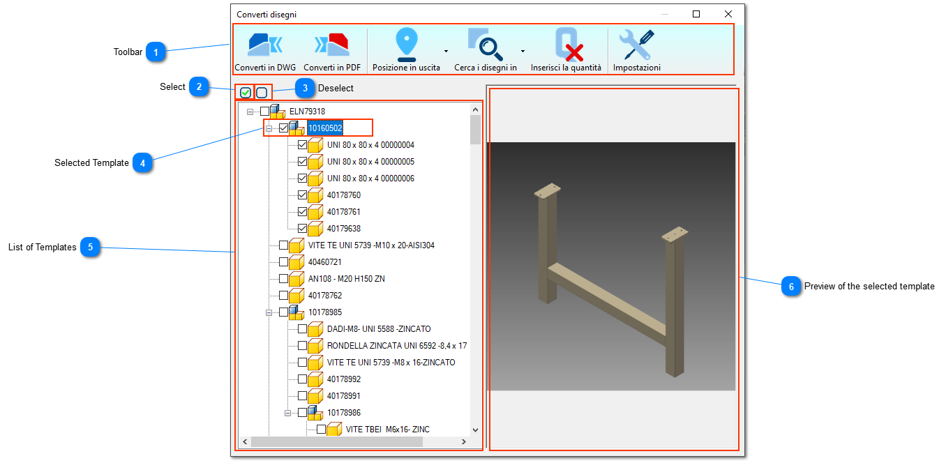The height and width of the screenshot is (463, 946).
Task: Click the Posizione in uscita pin icon
Action: click(406, 45)
